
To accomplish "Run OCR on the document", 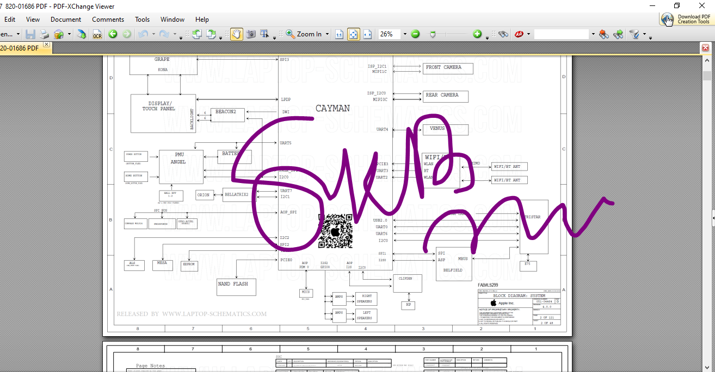I will coord(97,34).
